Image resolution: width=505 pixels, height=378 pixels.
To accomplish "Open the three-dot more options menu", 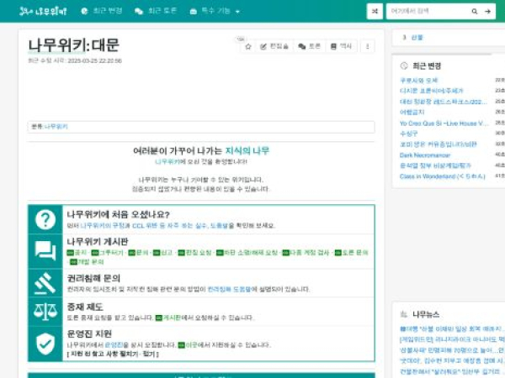I will tap(368, 46).
